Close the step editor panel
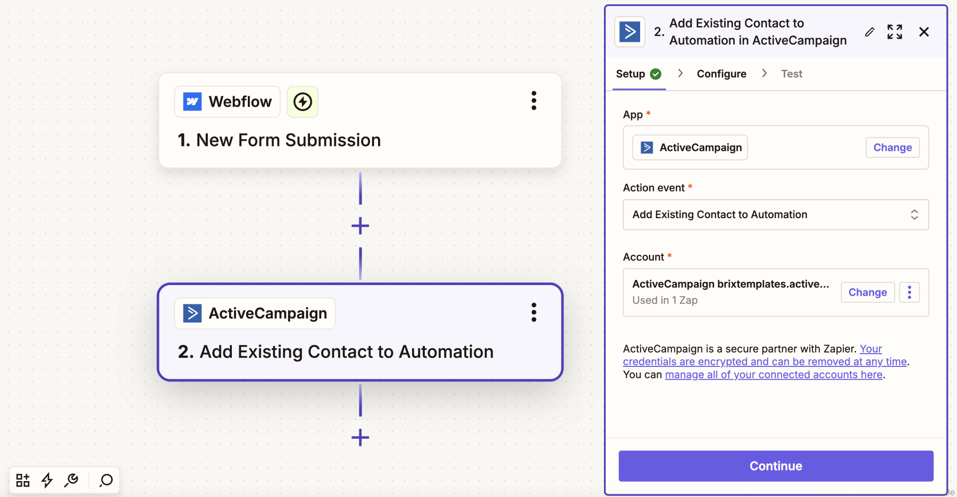This screenshot has width=957, height=497. 924,32
